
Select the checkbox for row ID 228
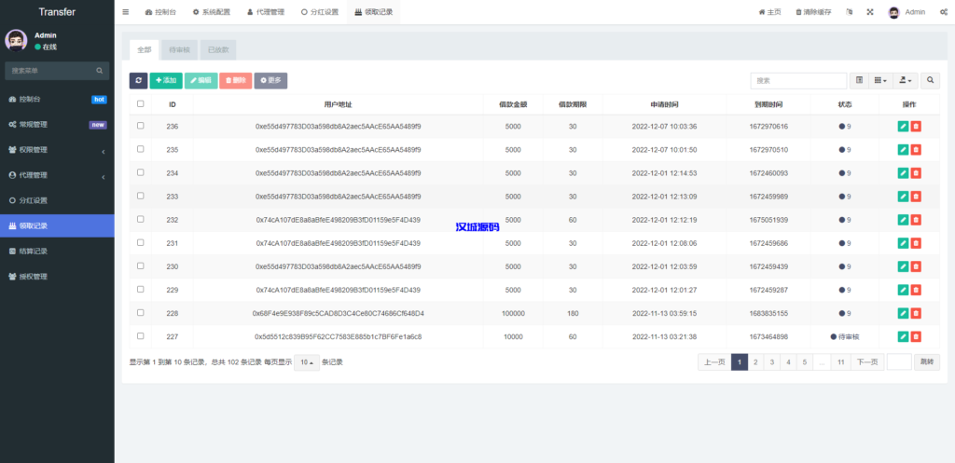coord(141,313)
